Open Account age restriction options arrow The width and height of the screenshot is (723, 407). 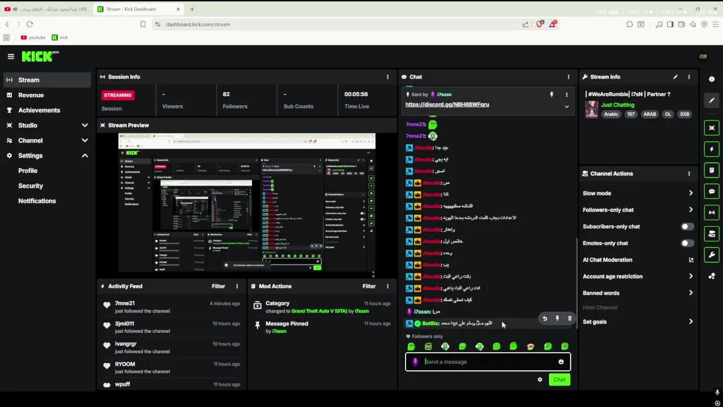[x=690, y=276]
